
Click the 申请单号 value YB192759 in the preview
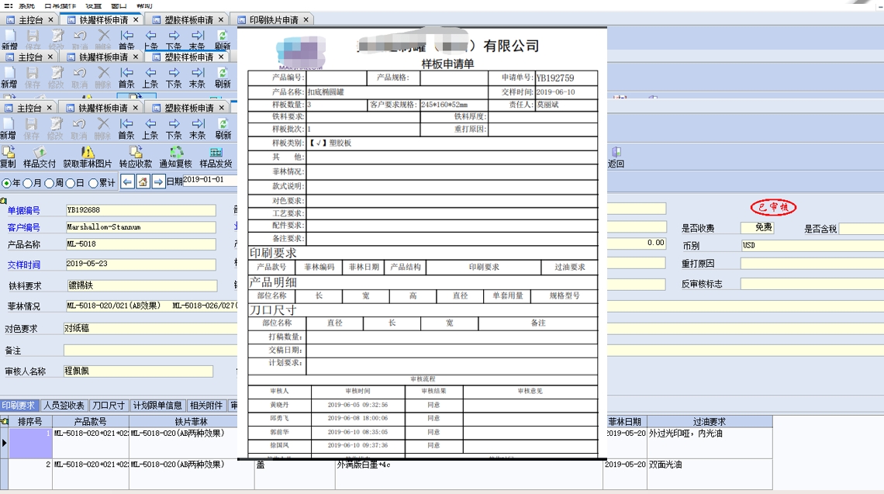pos(554,78)
